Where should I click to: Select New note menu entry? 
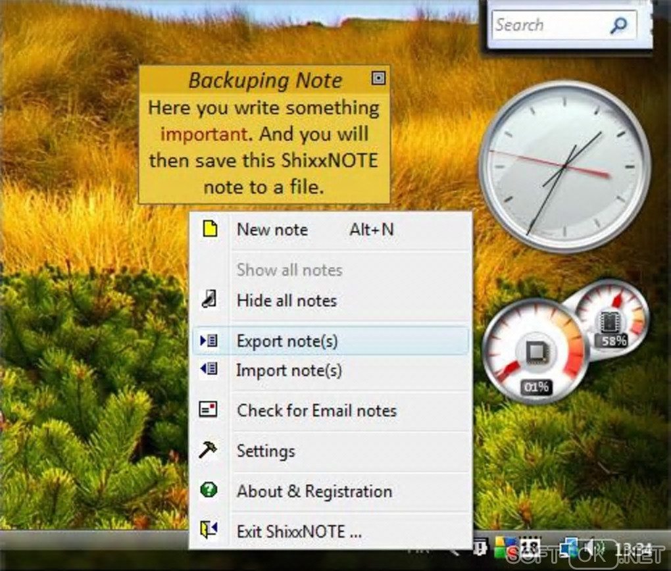coord(330,230)
